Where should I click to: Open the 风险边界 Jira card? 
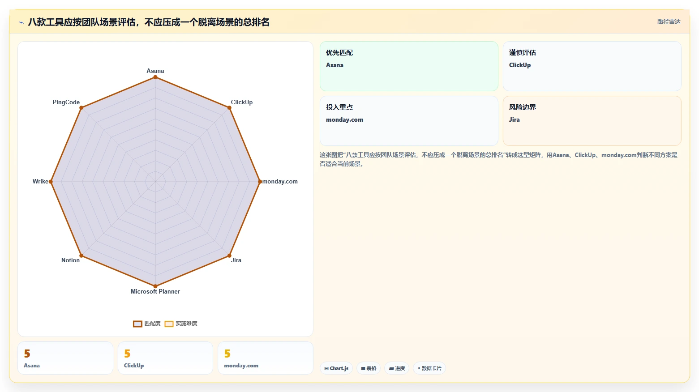(x=592, y=121)
